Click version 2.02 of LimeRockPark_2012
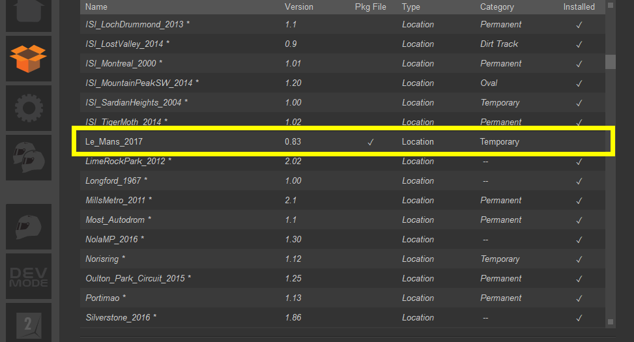 click(293, 161)
